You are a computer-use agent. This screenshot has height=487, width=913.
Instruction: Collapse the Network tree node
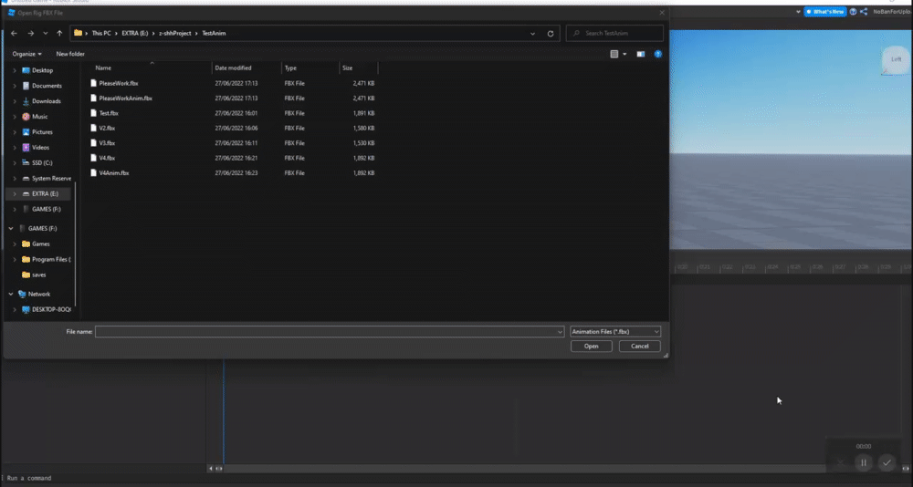pos(10,295)
